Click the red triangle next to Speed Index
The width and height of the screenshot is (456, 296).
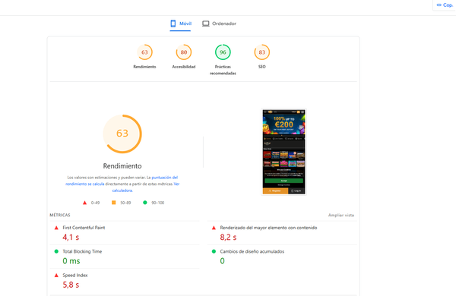[x=56, y=275]
